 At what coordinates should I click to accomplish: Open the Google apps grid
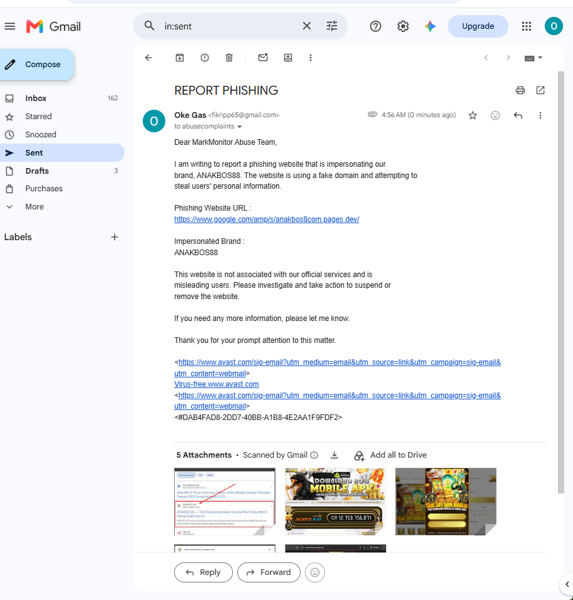click(x=527, y=26)
